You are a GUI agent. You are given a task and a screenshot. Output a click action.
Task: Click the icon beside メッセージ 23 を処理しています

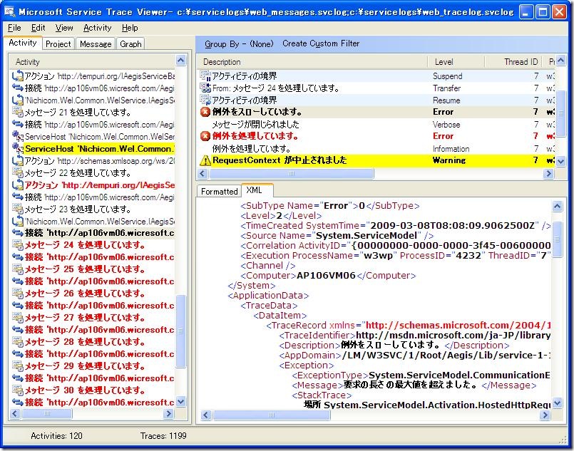(x=18, y=209)
